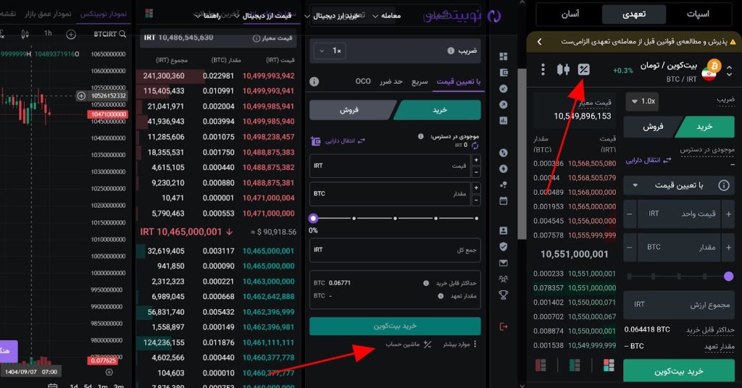Open the referral people icon in sidebar
Screen dimensions: 742x388
(x=504, y=279)
